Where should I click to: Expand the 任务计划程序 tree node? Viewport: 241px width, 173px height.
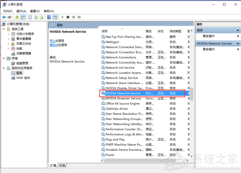[8, 34]
